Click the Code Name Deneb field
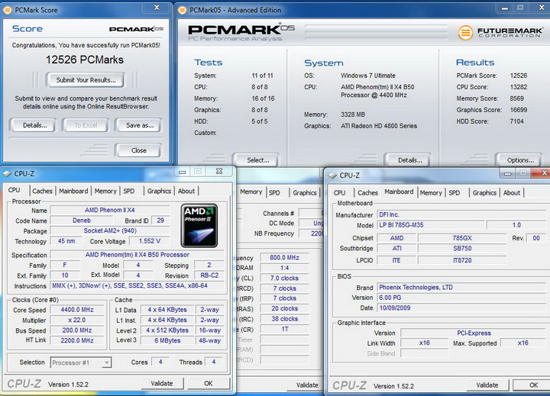 coord(82,221)
